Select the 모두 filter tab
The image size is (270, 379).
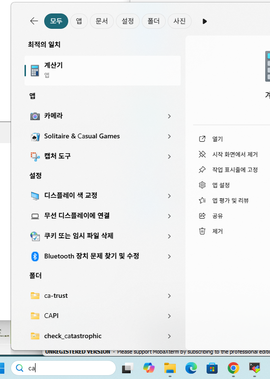coord(56,21)
